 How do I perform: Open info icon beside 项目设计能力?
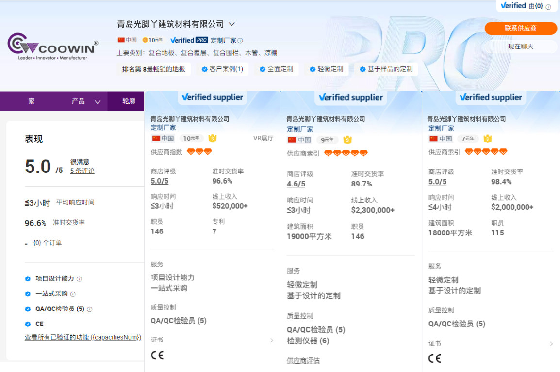[79, 279]
